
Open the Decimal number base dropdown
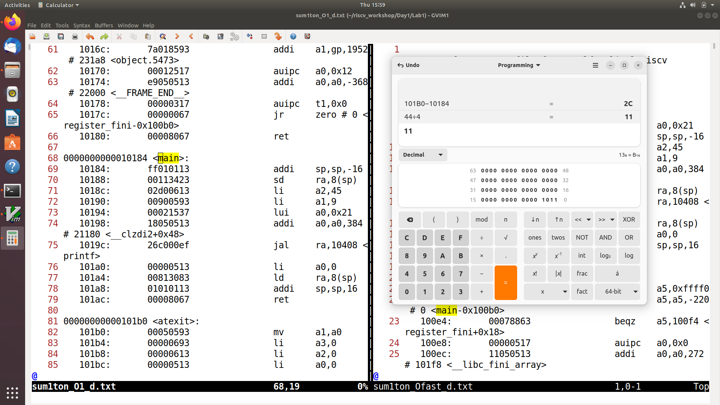click(422, 154)
